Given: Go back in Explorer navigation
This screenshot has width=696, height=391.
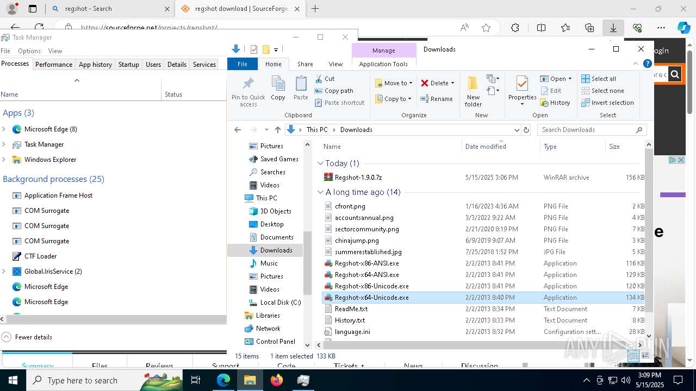Looking at the screenshot, I should tap(238, 130).
